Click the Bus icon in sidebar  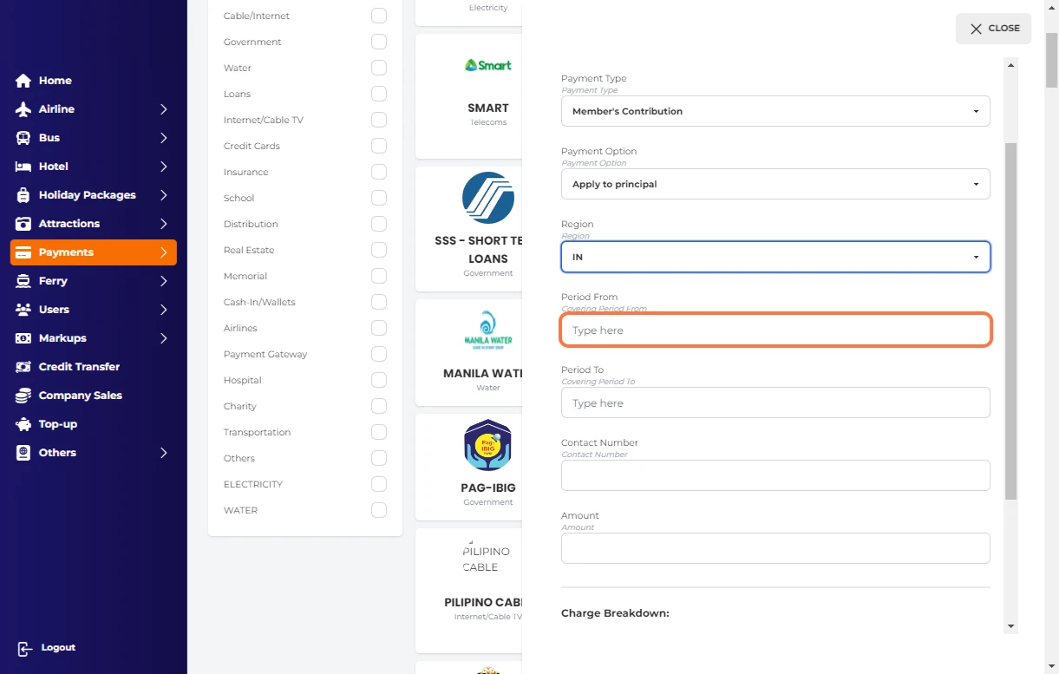click(x=23, y=138)
